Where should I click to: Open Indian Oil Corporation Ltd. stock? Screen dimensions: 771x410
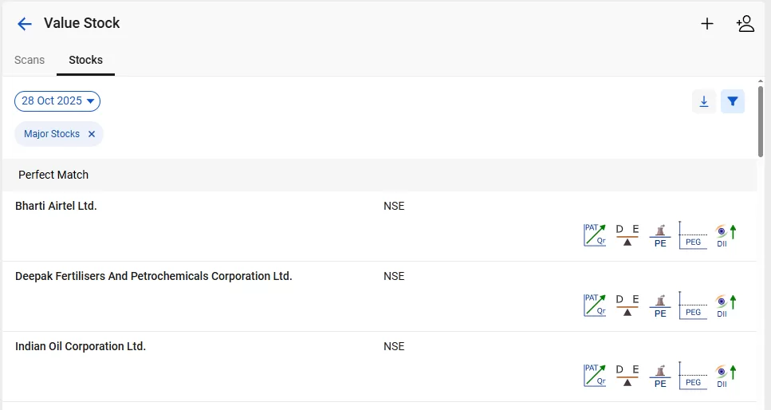pyautogui.click(x=81, y=346)
